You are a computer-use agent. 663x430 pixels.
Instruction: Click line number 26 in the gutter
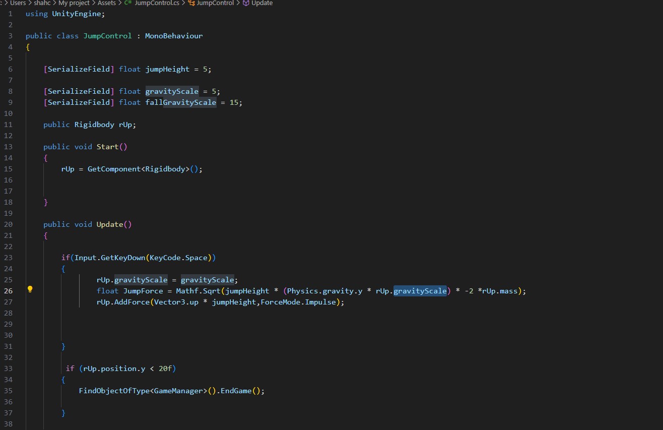pos(8,290)
